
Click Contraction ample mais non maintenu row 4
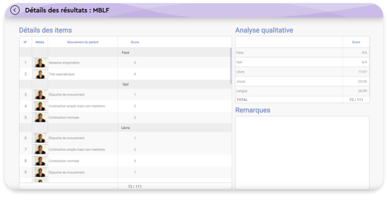(x=77, y=106)
